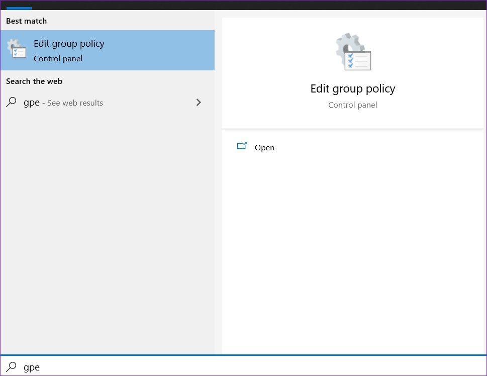Select the highlighted blue tab indicator at top

[19, 9]
